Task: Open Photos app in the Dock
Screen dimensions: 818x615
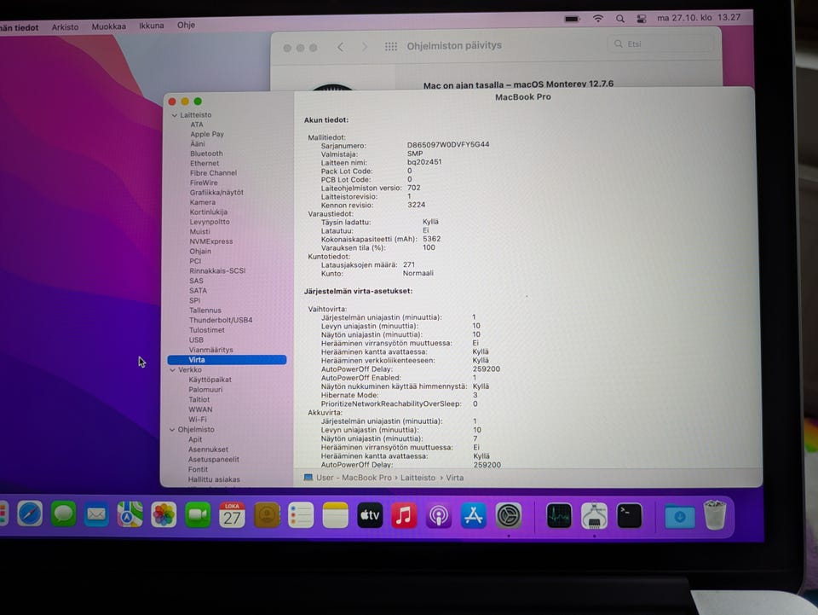Action: [x=164, y=515]
